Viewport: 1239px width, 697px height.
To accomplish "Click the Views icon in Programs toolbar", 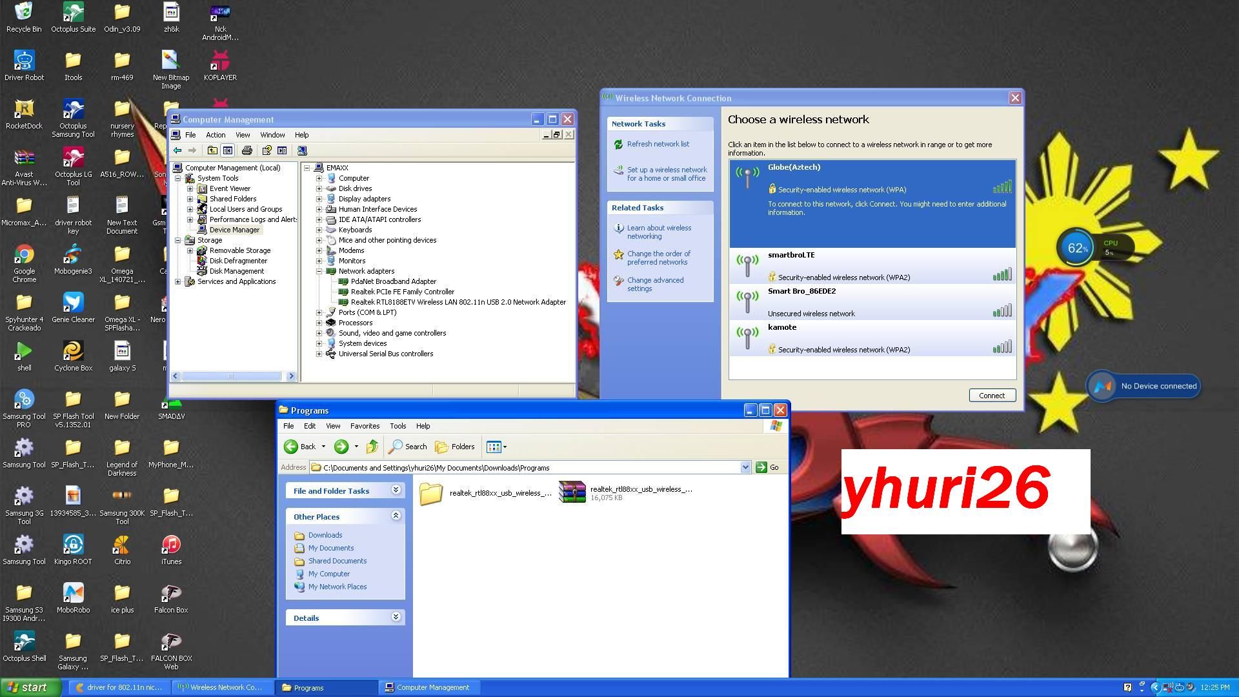I will point(494,447).
